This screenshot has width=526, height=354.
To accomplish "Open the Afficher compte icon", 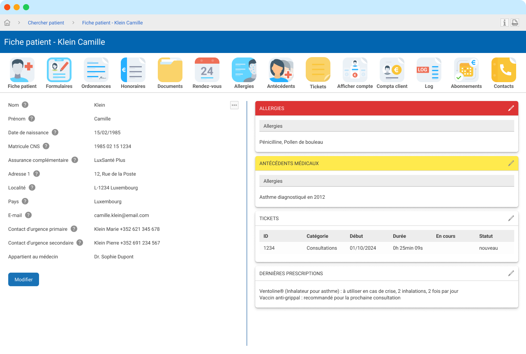I will [x=355, y=70].
